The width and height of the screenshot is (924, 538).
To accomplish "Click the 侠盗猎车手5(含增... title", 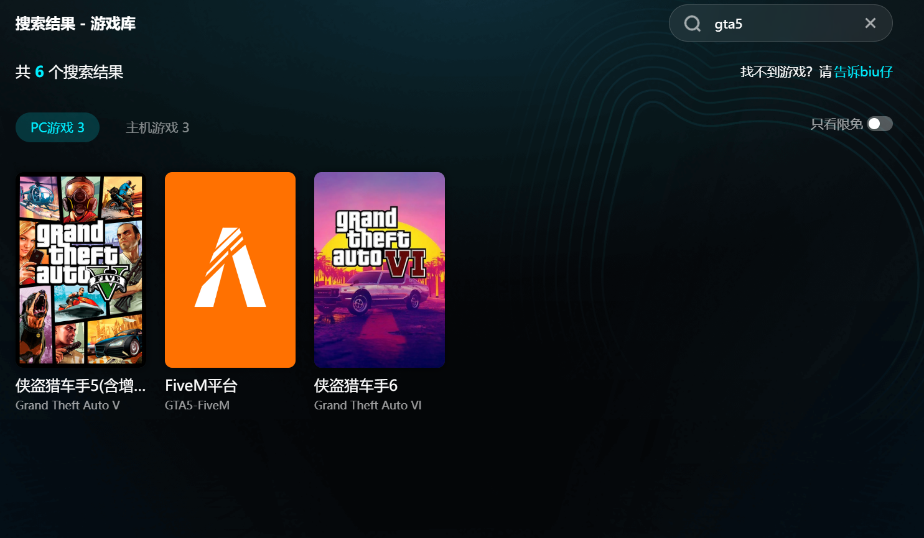I will click(81, 386).
